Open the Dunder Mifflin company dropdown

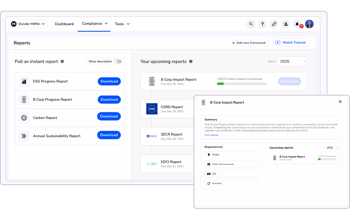pos(28,24)
